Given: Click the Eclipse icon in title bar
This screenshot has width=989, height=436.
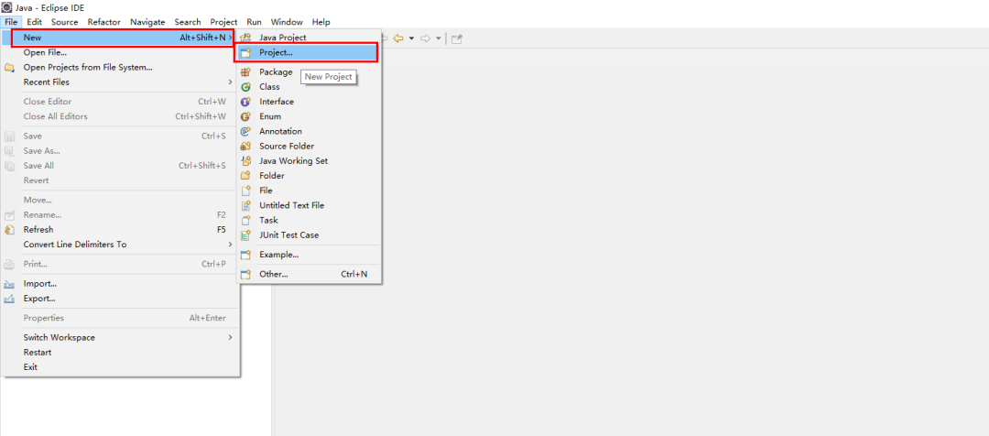Looking at the screenshot, I should 7,7.
